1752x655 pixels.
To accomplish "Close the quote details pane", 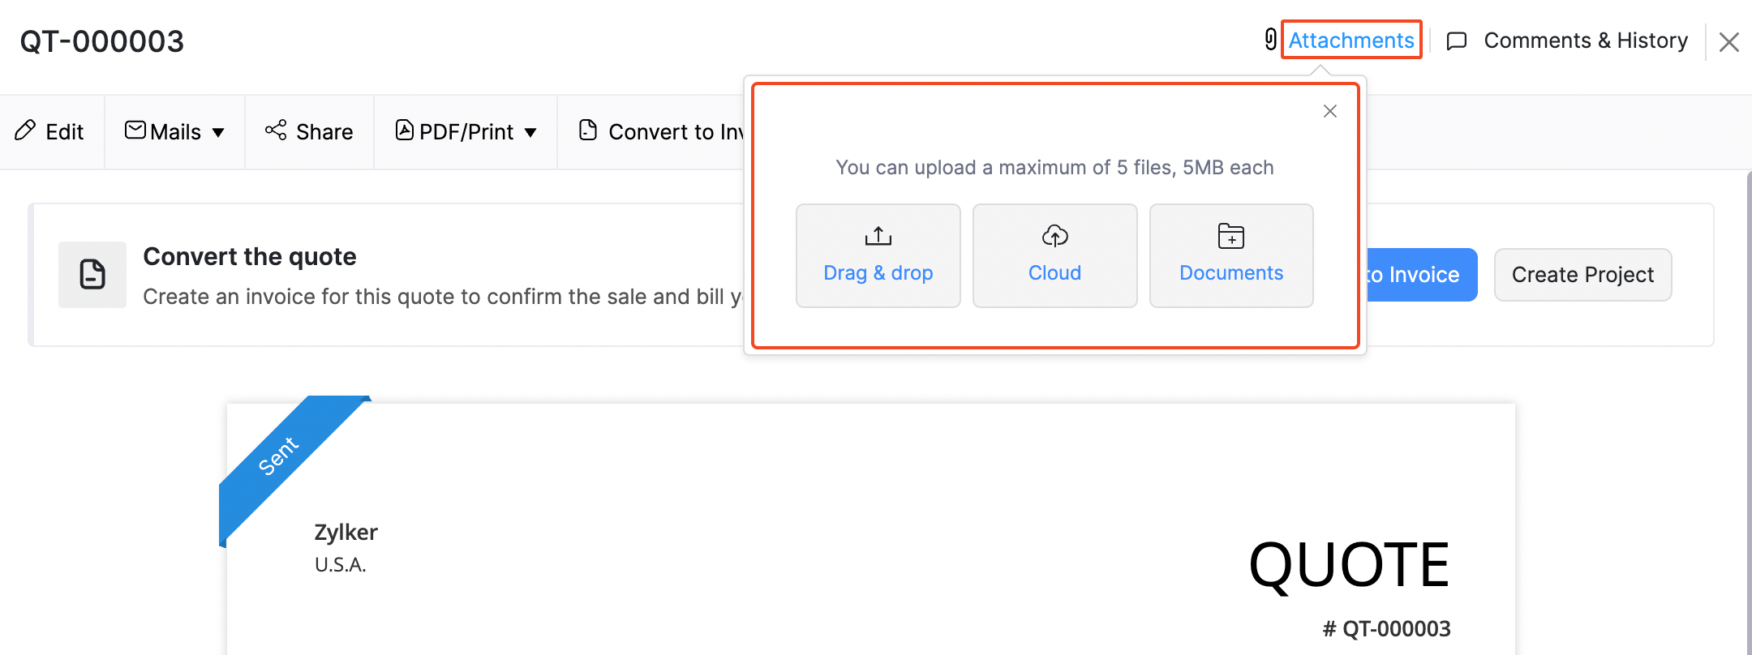I will (1728, 42).
